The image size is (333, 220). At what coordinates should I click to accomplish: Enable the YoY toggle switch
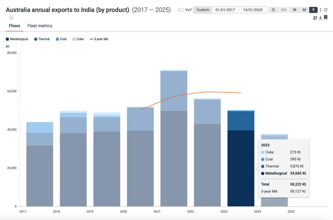[x=181, y=10]
